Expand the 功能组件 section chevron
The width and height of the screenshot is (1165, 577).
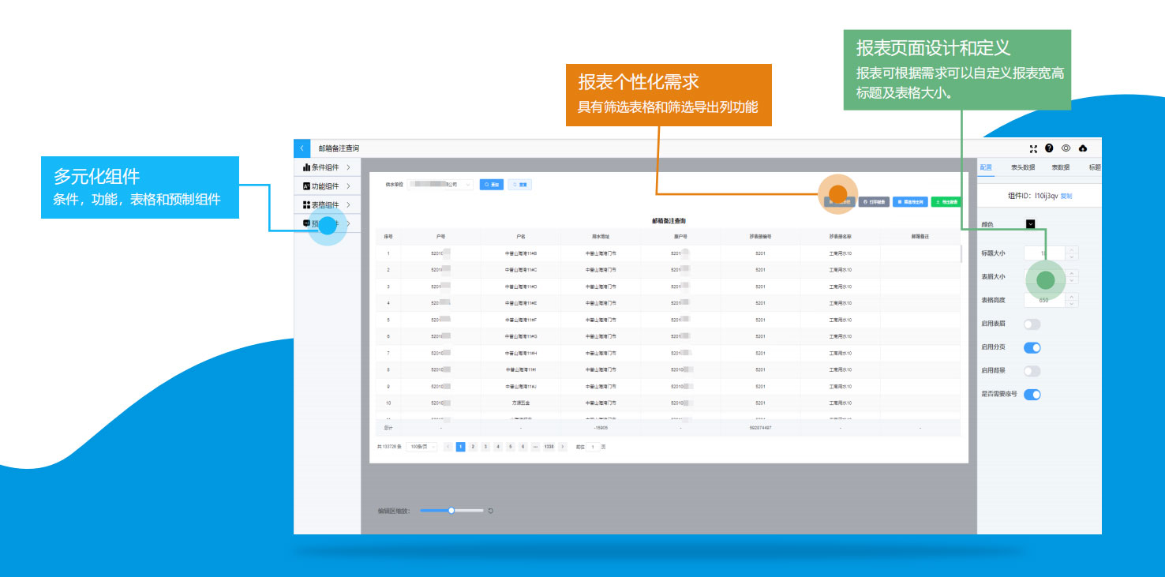click(348, 186)
